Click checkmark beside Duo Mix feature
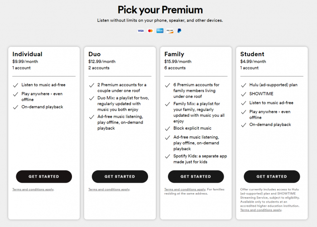Image resolution: width=317 pixels, height=227 pixels. pyautogui.click(x=91, y=98)
